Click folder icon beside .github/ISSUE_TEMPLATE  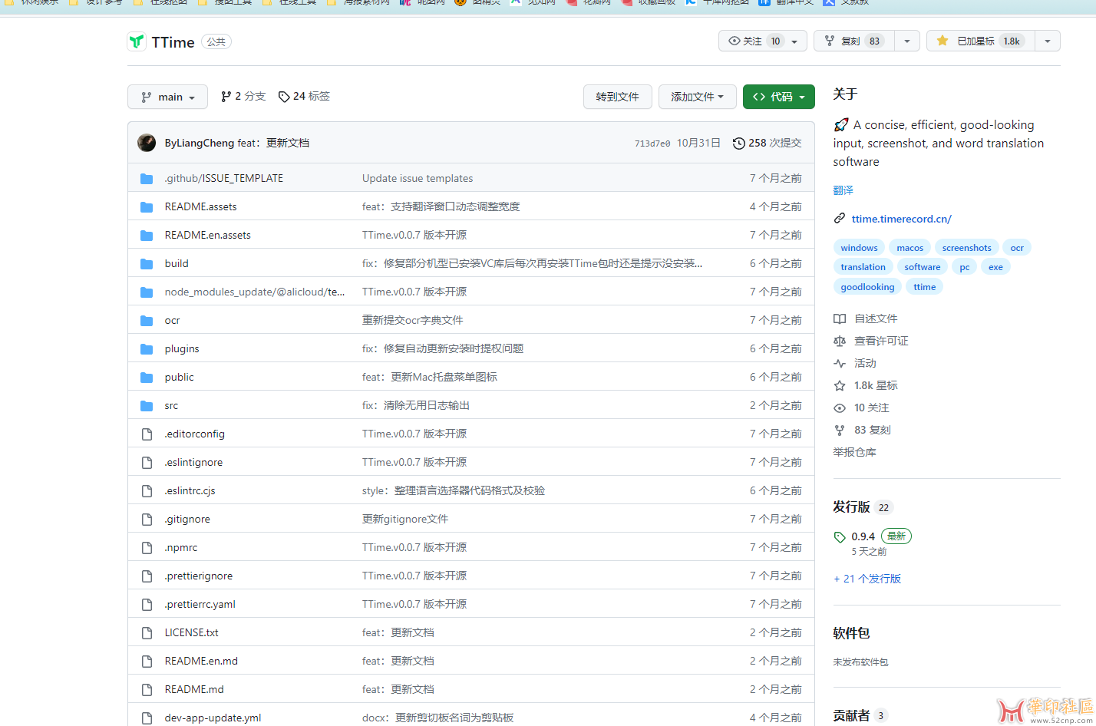[147, 179]
